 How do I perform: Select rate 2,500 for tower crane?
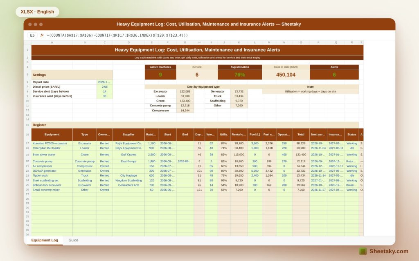(151, 155)
